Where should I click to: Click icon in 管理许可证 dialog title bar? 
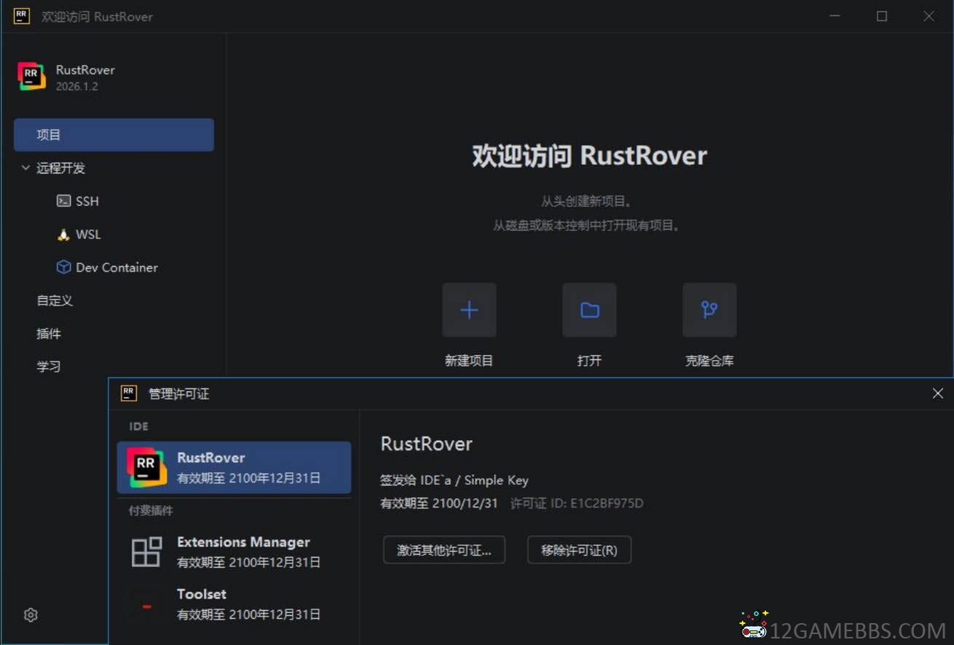pos(129,394)
